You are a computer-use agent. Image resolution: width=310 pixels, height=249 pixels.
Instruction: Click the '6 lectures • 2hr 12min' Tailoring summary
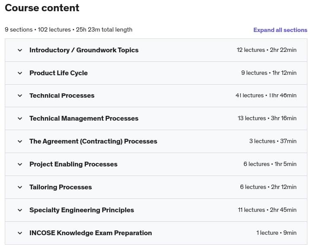point(268,187)
